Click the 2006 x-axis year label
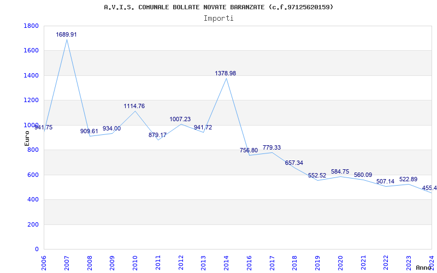Viewport: 437px width, 273px height. (x=44, y=263)
